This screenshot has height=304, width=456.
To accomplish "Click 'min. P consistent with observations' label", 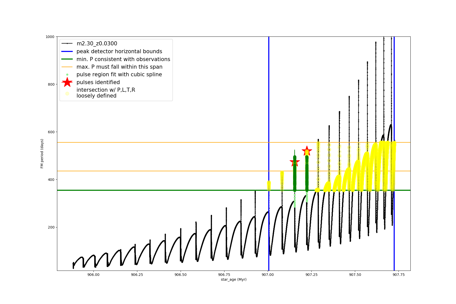I will tap(123, 59).
